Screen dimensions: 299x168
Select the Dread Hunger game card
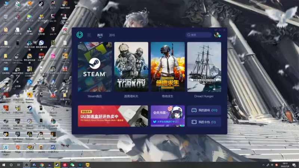click(204, 67)
